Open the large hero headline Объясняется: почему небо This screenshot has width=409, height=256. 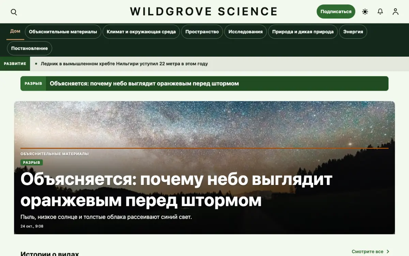tap(176, 190)
